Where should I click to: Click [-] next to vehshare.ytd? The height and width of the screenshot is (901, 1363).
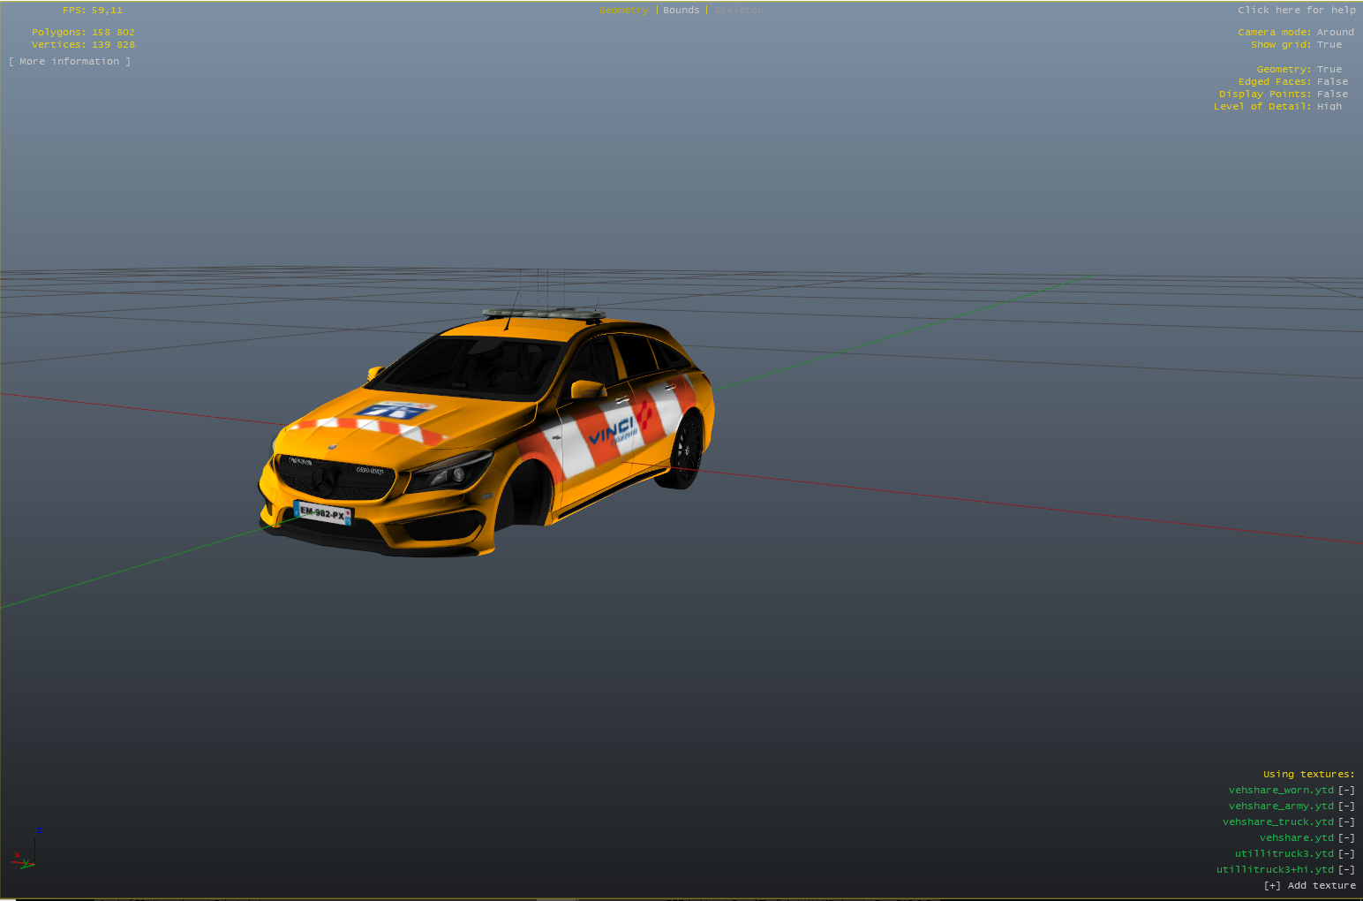point(1345,838)
